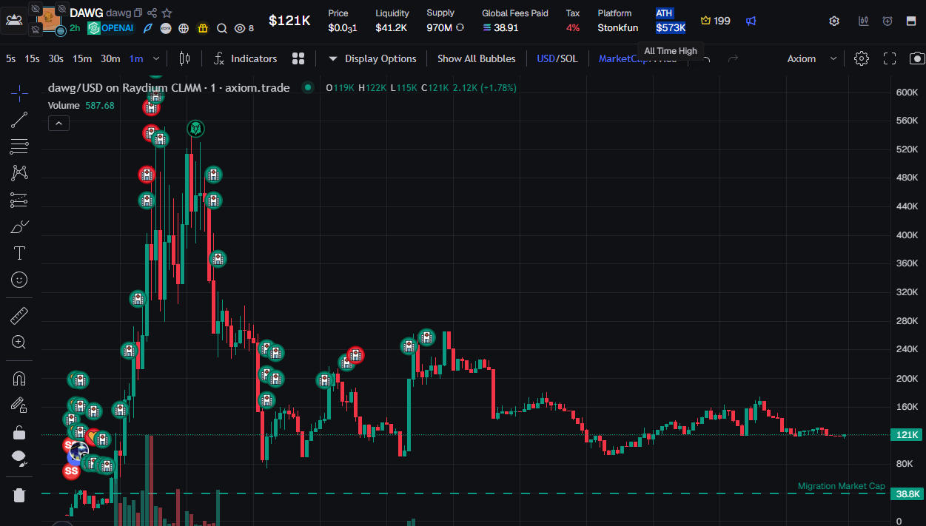Toggle USD/SOL currency display
Image resolution: width=926 pixels, height=526 pixels.
coord(557,58)
